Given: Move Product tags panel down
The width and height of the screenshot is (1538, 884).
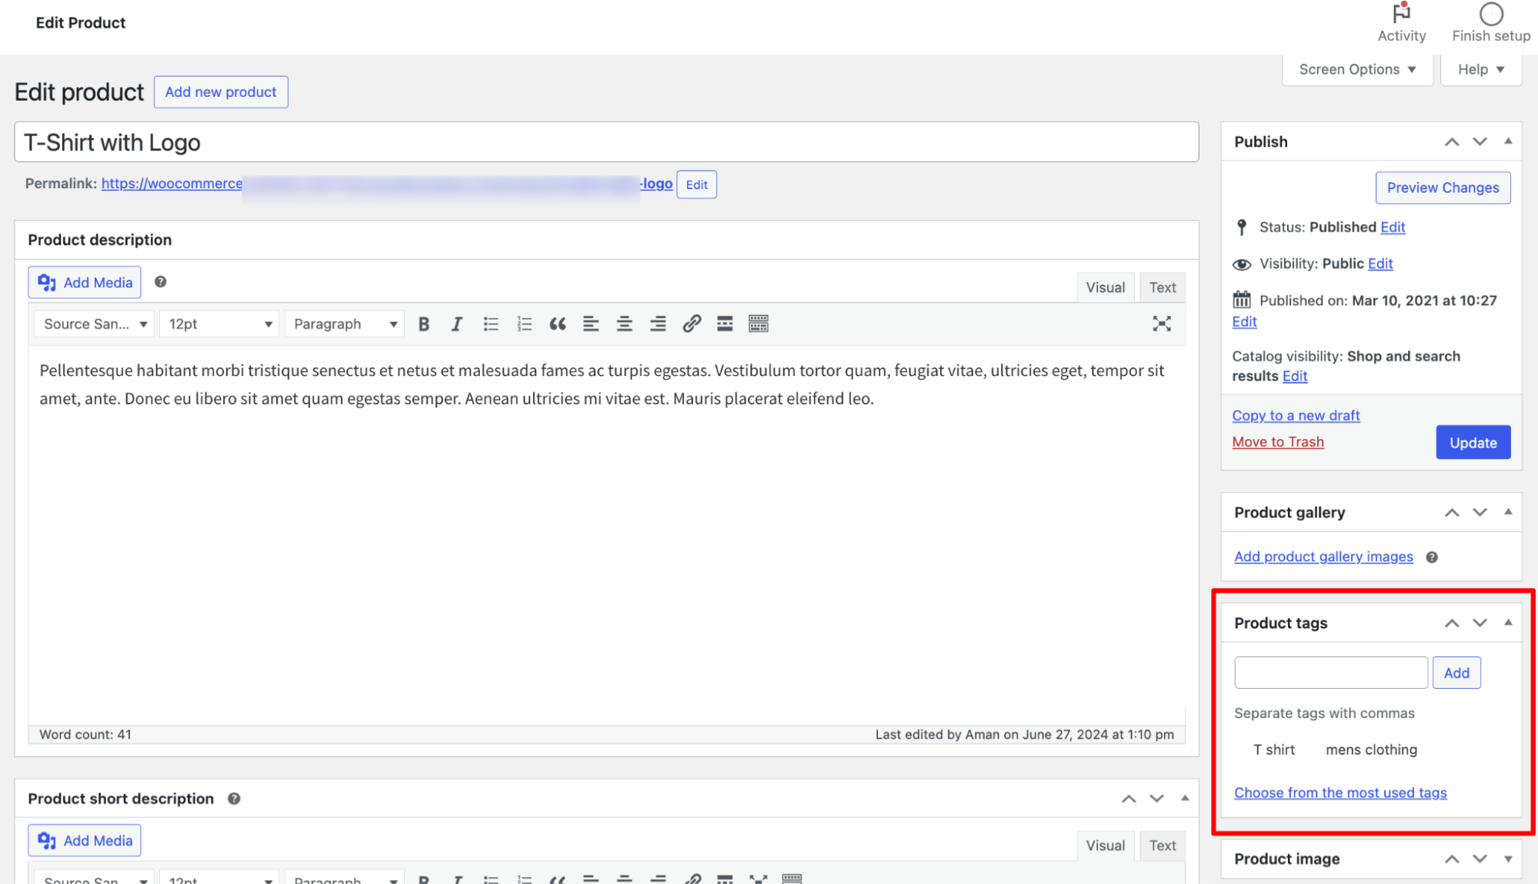Looking at the screenshot, I should [1480, 623].
